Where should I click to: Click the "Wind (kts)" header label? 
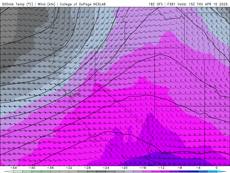pos(46,4)
